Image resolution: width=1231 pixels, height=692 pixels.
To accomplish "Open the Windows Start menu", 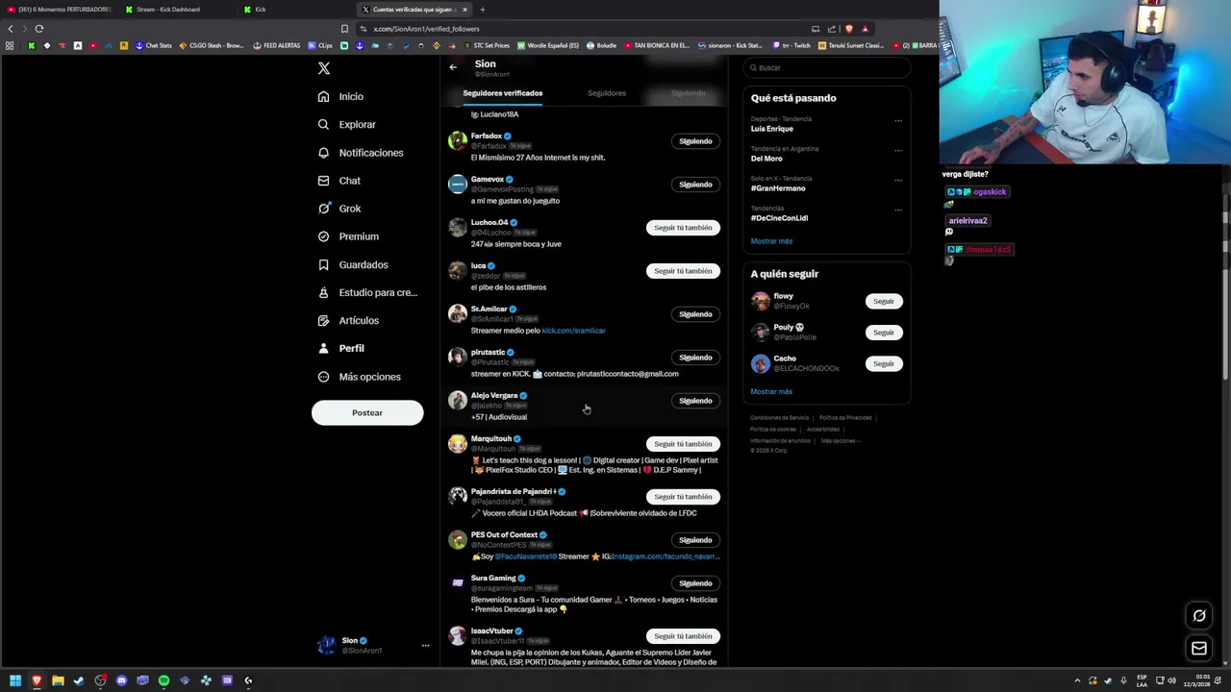I will (x=15, y=680).
